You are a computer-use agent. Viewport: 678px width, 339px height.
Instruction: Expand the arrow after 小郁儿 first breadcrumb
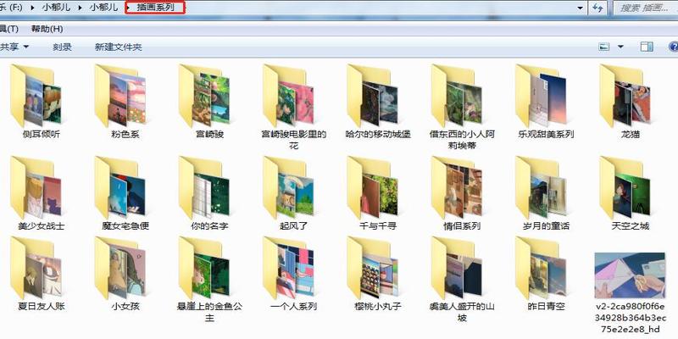pos(81,8)
